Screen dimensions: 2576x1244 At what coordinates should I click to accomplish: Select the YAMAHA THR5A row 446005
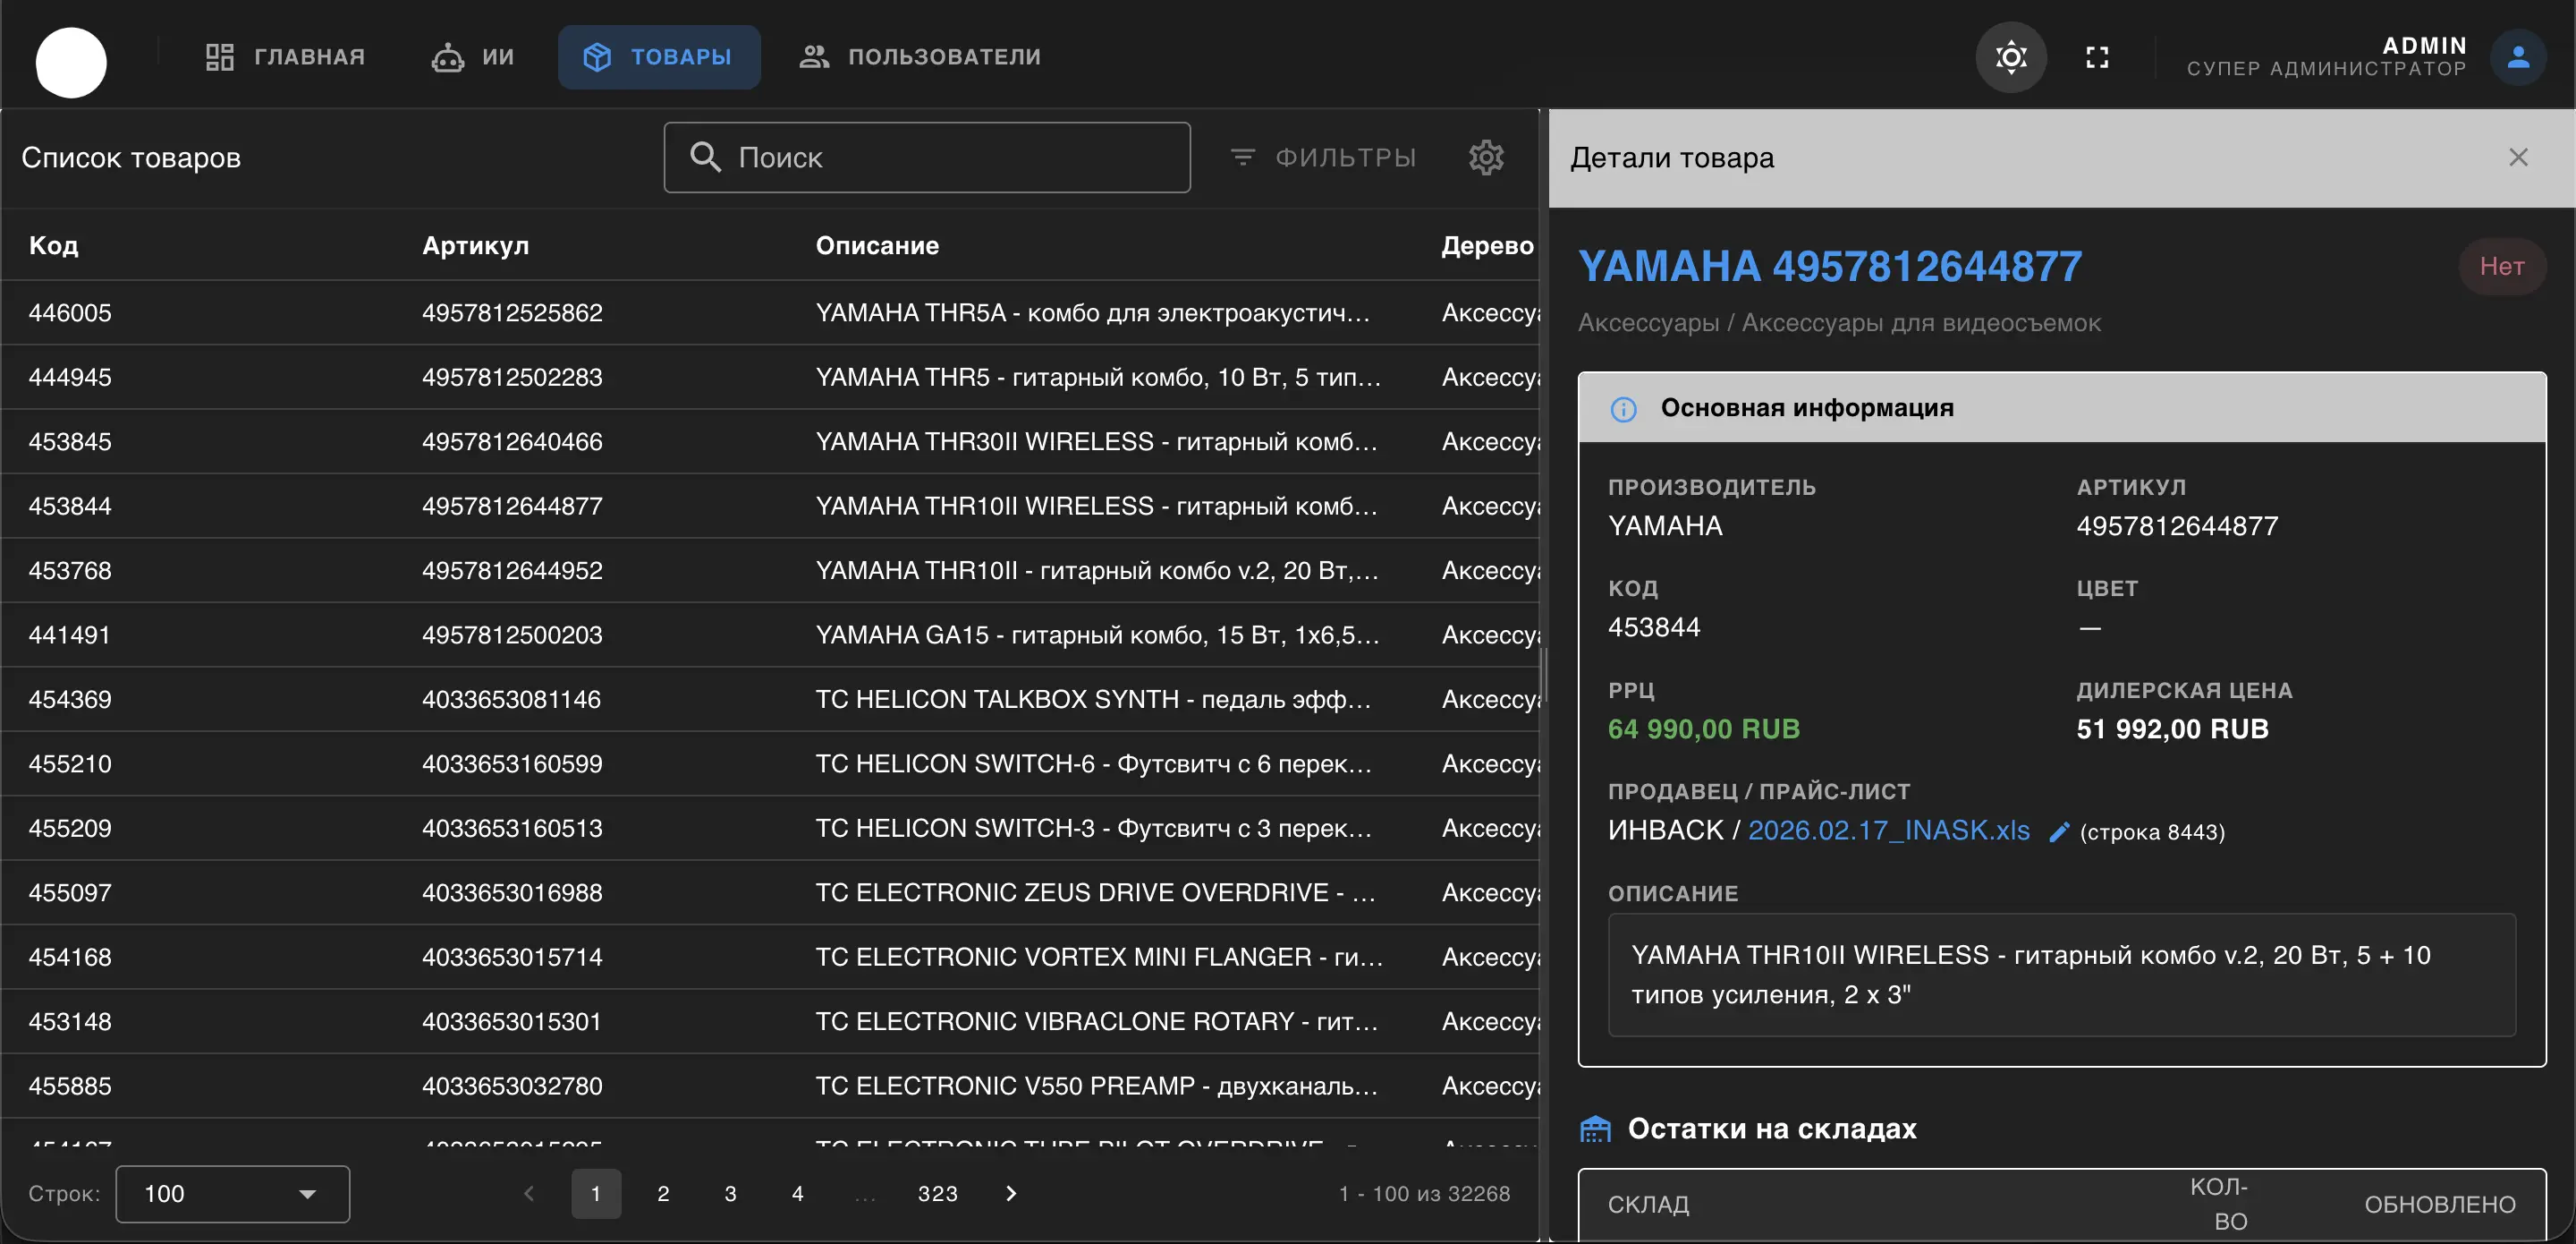(x=700, y=312)
